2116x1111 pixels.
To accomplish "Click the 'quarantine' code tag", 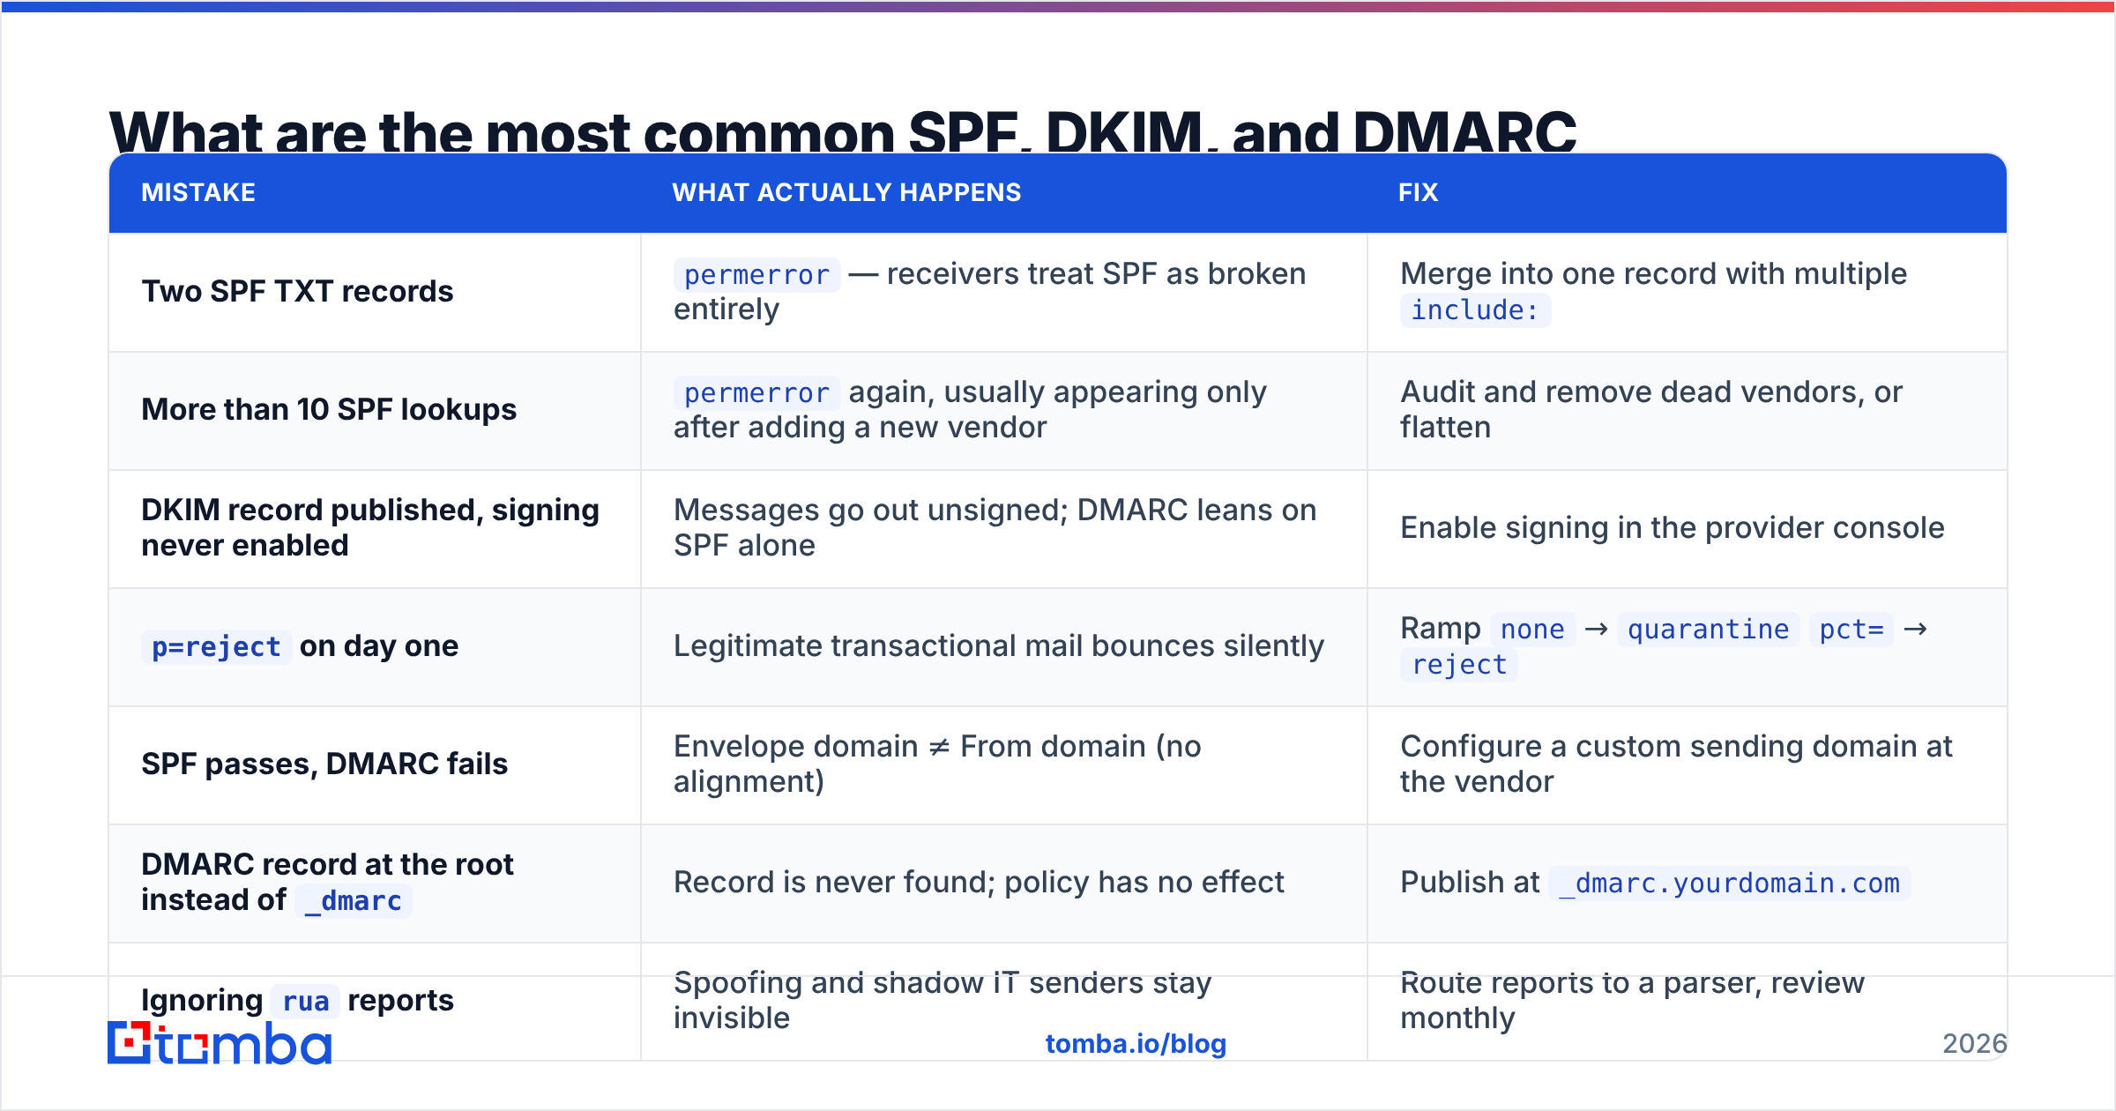I will pos(1709,629).
